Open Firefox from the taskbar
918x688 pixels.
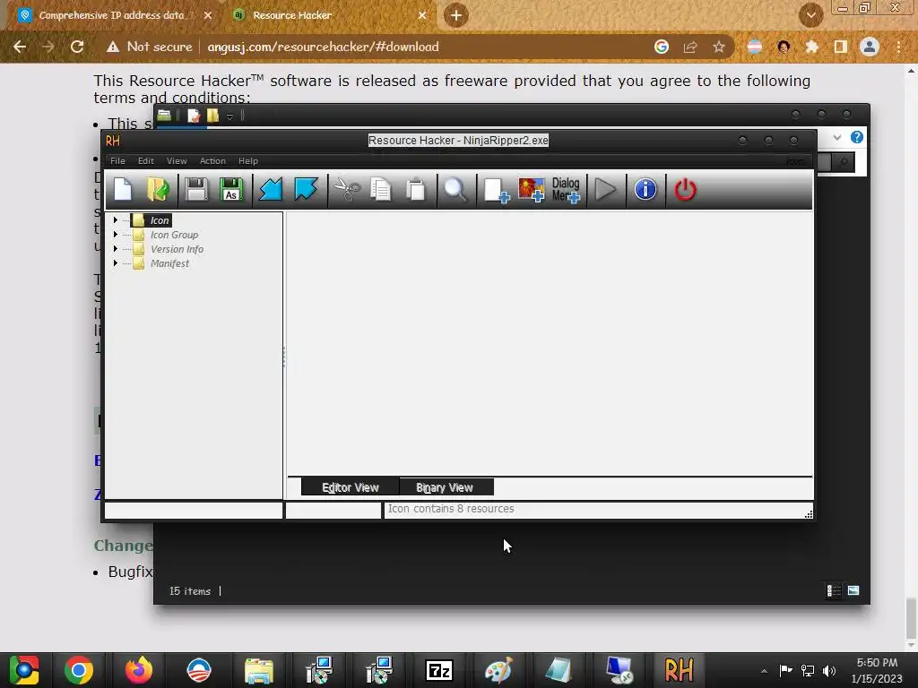point(139,670)
